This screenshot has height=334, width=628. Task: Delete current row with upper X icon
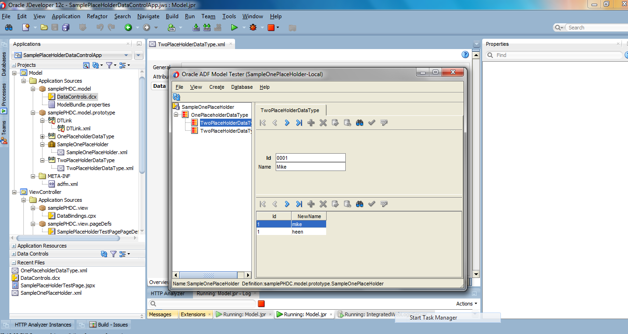pyautogui.click(x=323, y=123)
